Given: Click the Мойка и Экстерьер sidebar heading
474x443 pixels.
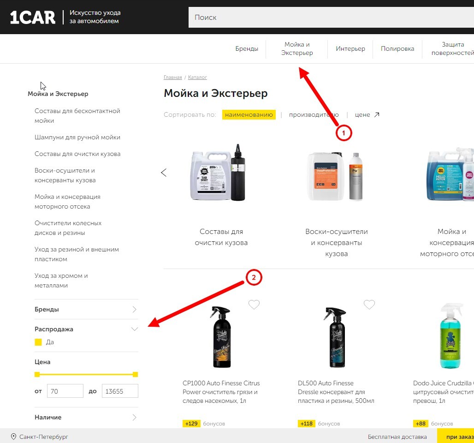Looking at the screenshot, I should [x=58, y=94].
